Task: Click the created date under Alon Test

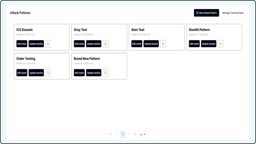Action: [x=141, y=35]
